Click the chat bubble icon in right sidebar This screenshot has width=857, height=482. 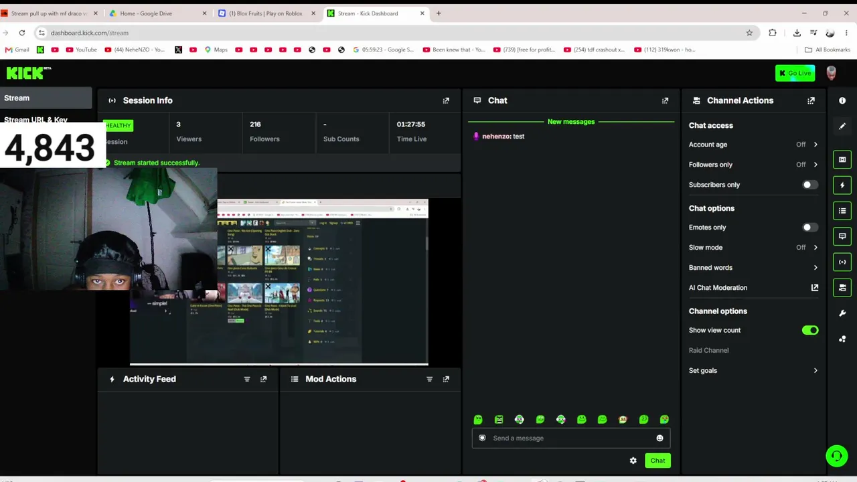point(842,236)
